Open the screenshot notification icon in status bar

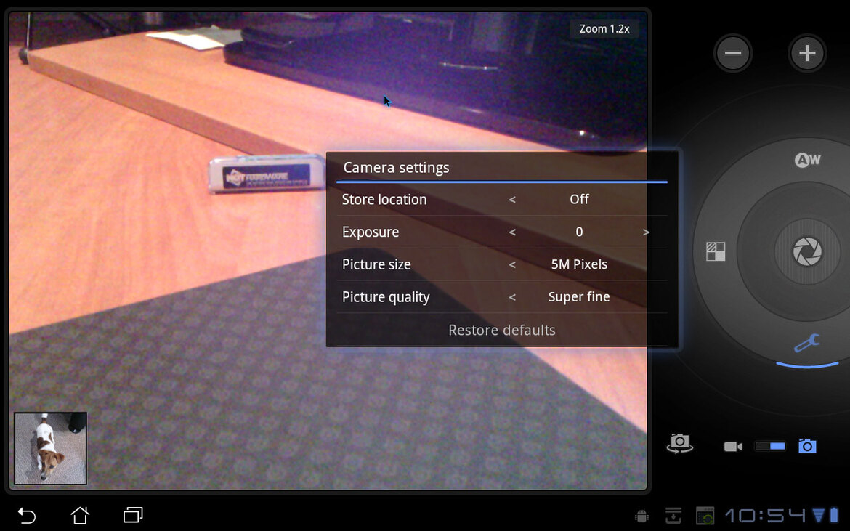tap(705, 515)
